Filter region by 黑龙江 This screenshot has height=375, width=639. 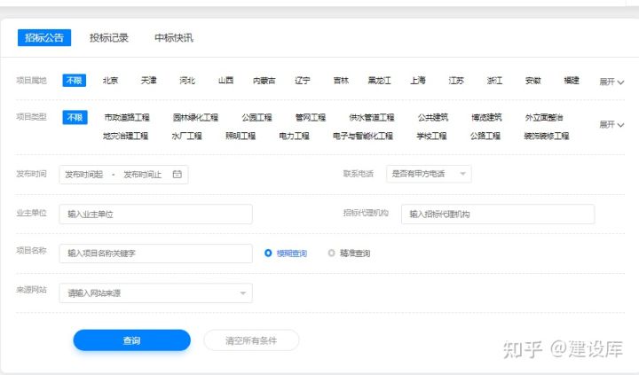pos(380,81)
